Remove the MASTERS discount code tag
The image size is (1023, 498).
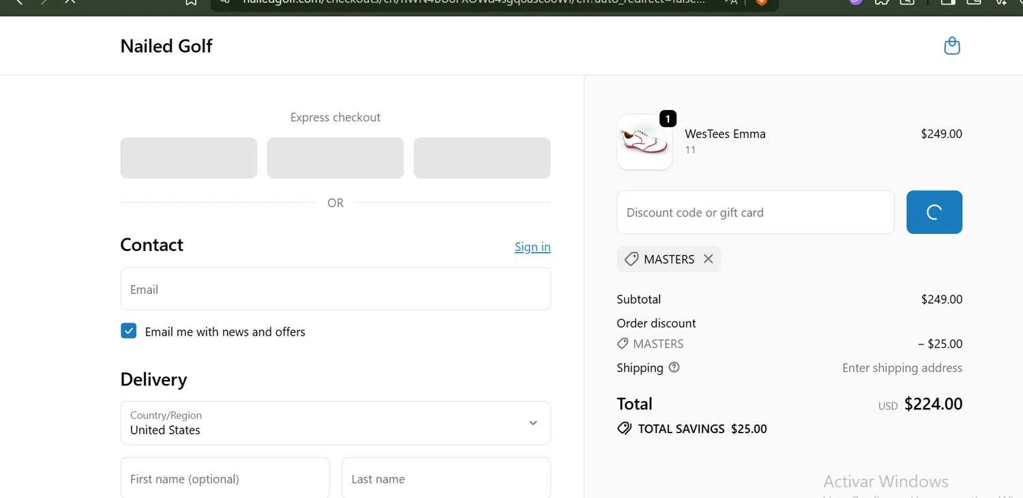click(x=708, y=259)
